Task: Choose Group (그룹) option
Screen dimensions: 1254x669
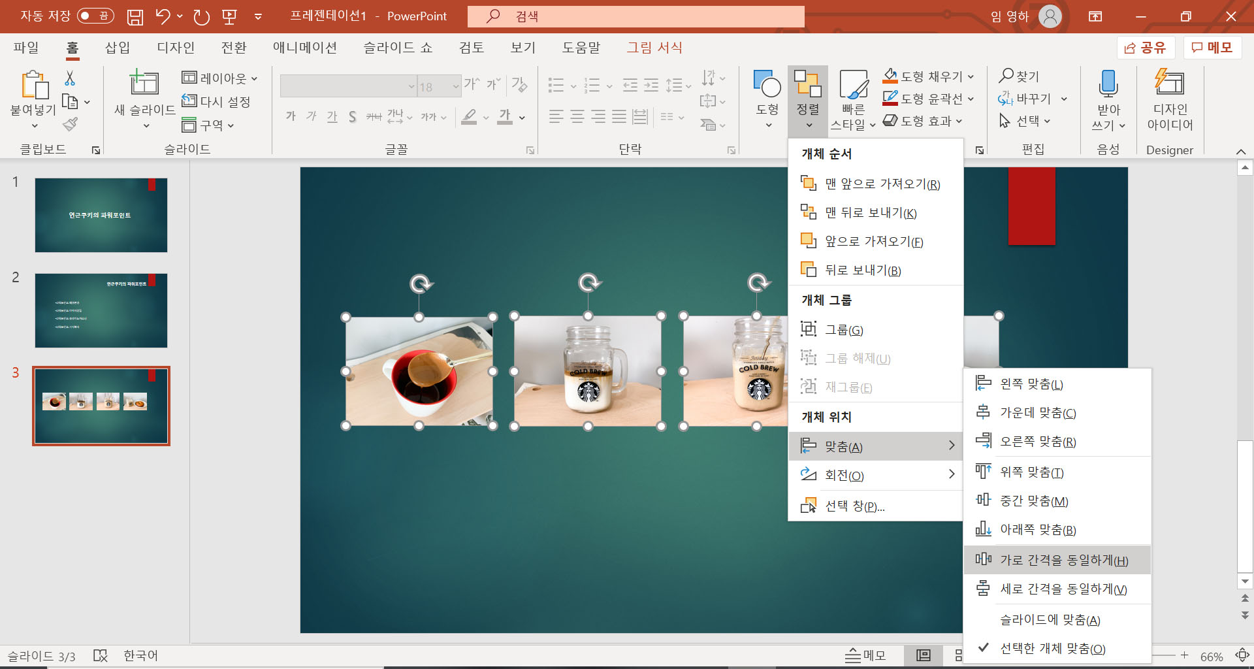Action: click(875, 329)
